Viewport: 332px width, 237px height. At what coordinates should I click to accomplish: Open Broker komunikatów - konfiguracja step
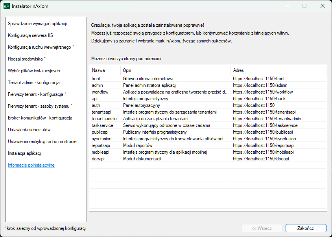pos(40,118)
